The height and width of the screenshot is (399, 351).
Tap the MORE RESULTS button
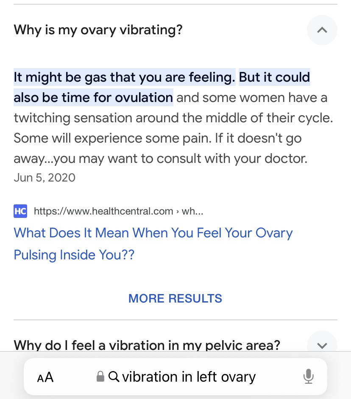pos(175,298)
